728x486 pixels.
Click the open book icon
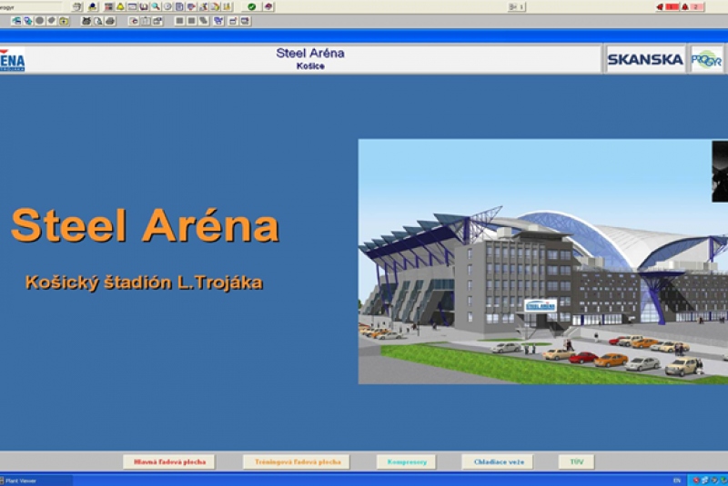click(144, 7)
